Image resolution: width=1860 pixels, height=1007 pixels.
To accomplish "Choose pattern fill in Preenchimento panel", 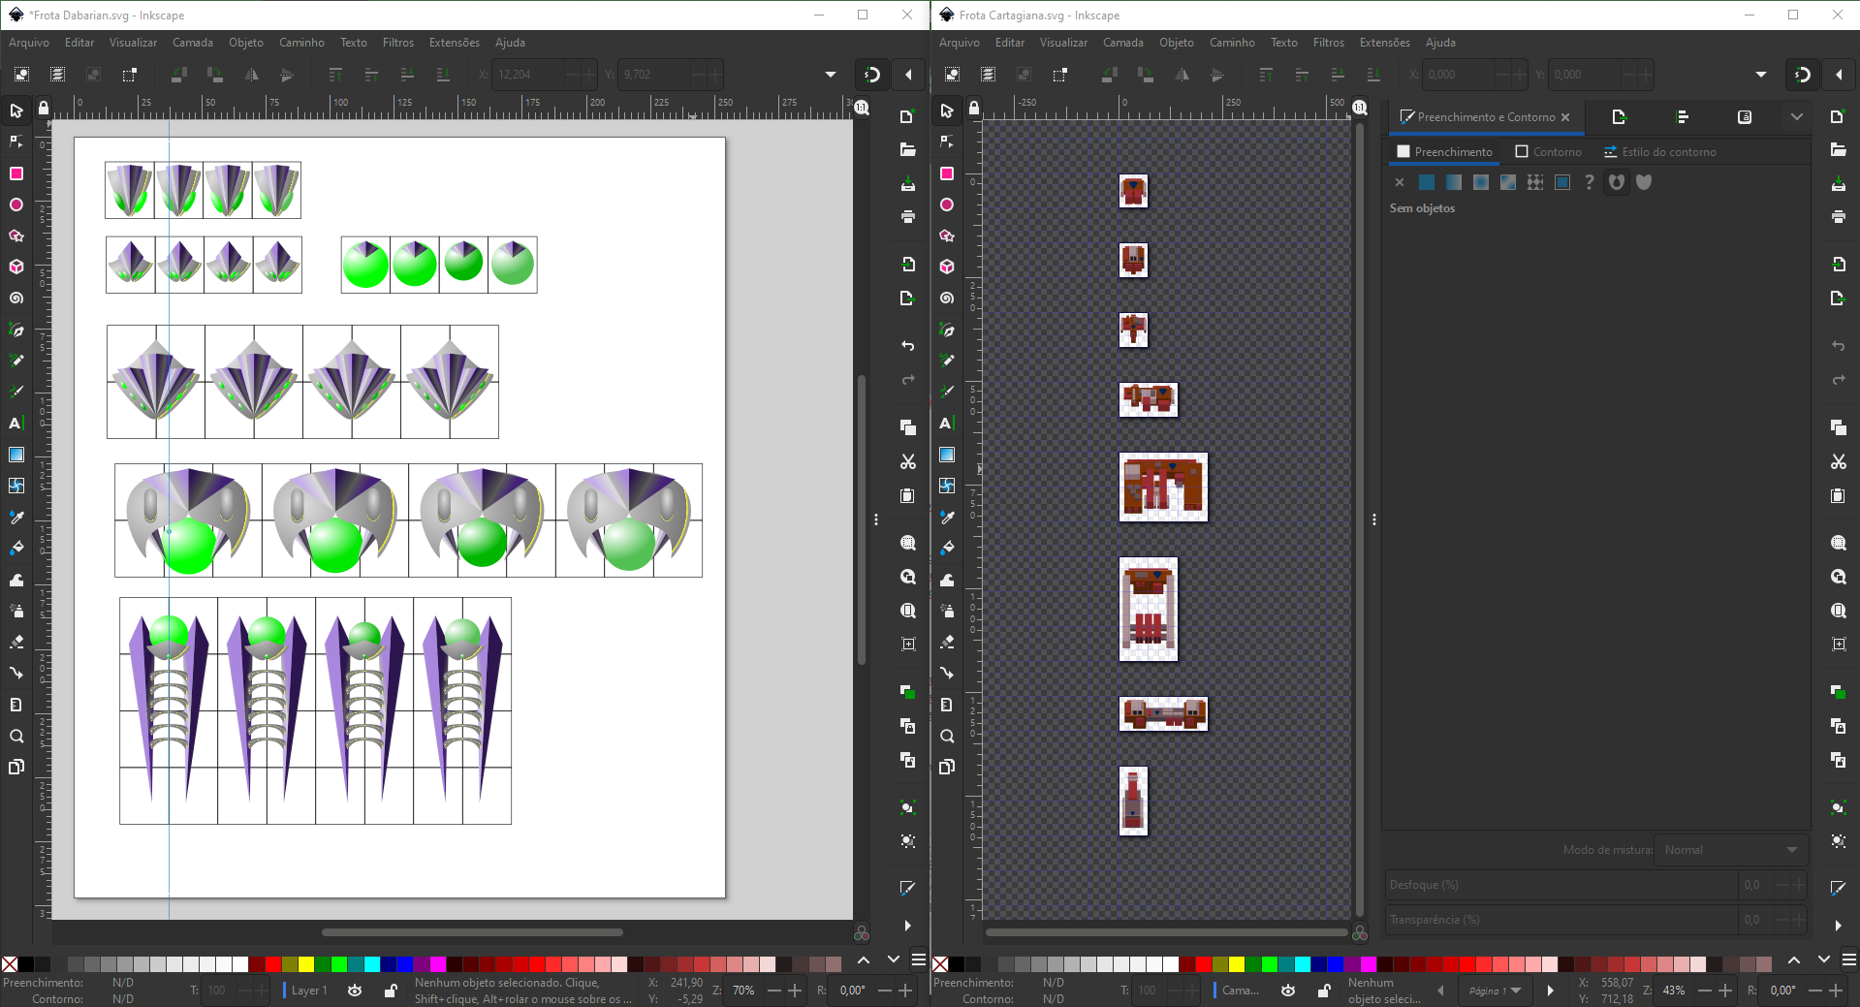I will point(1534,182).
